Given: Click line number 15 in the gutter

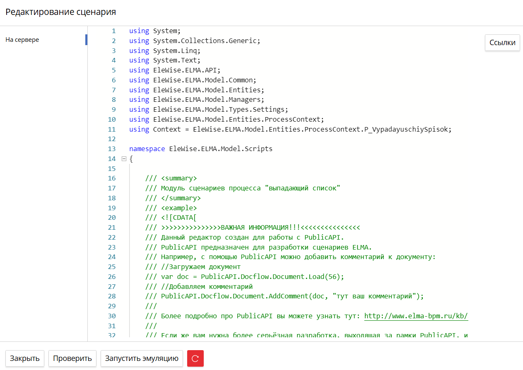Looking at the screenshot, I should 112,168.
